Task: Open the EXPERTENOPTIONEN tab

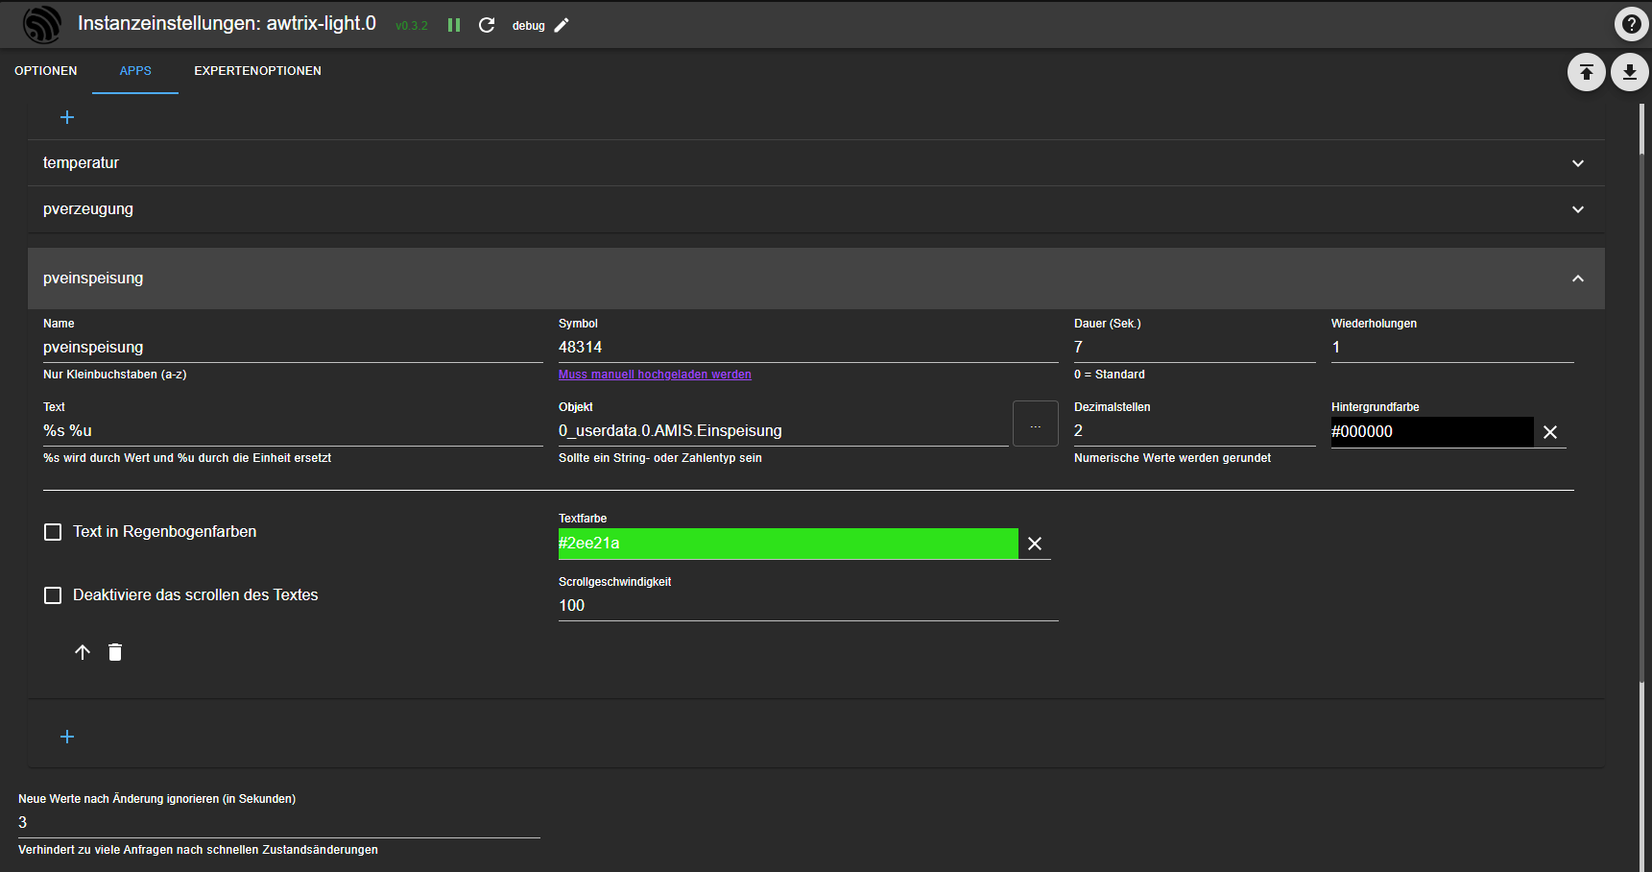Action: tap(257, 71)
